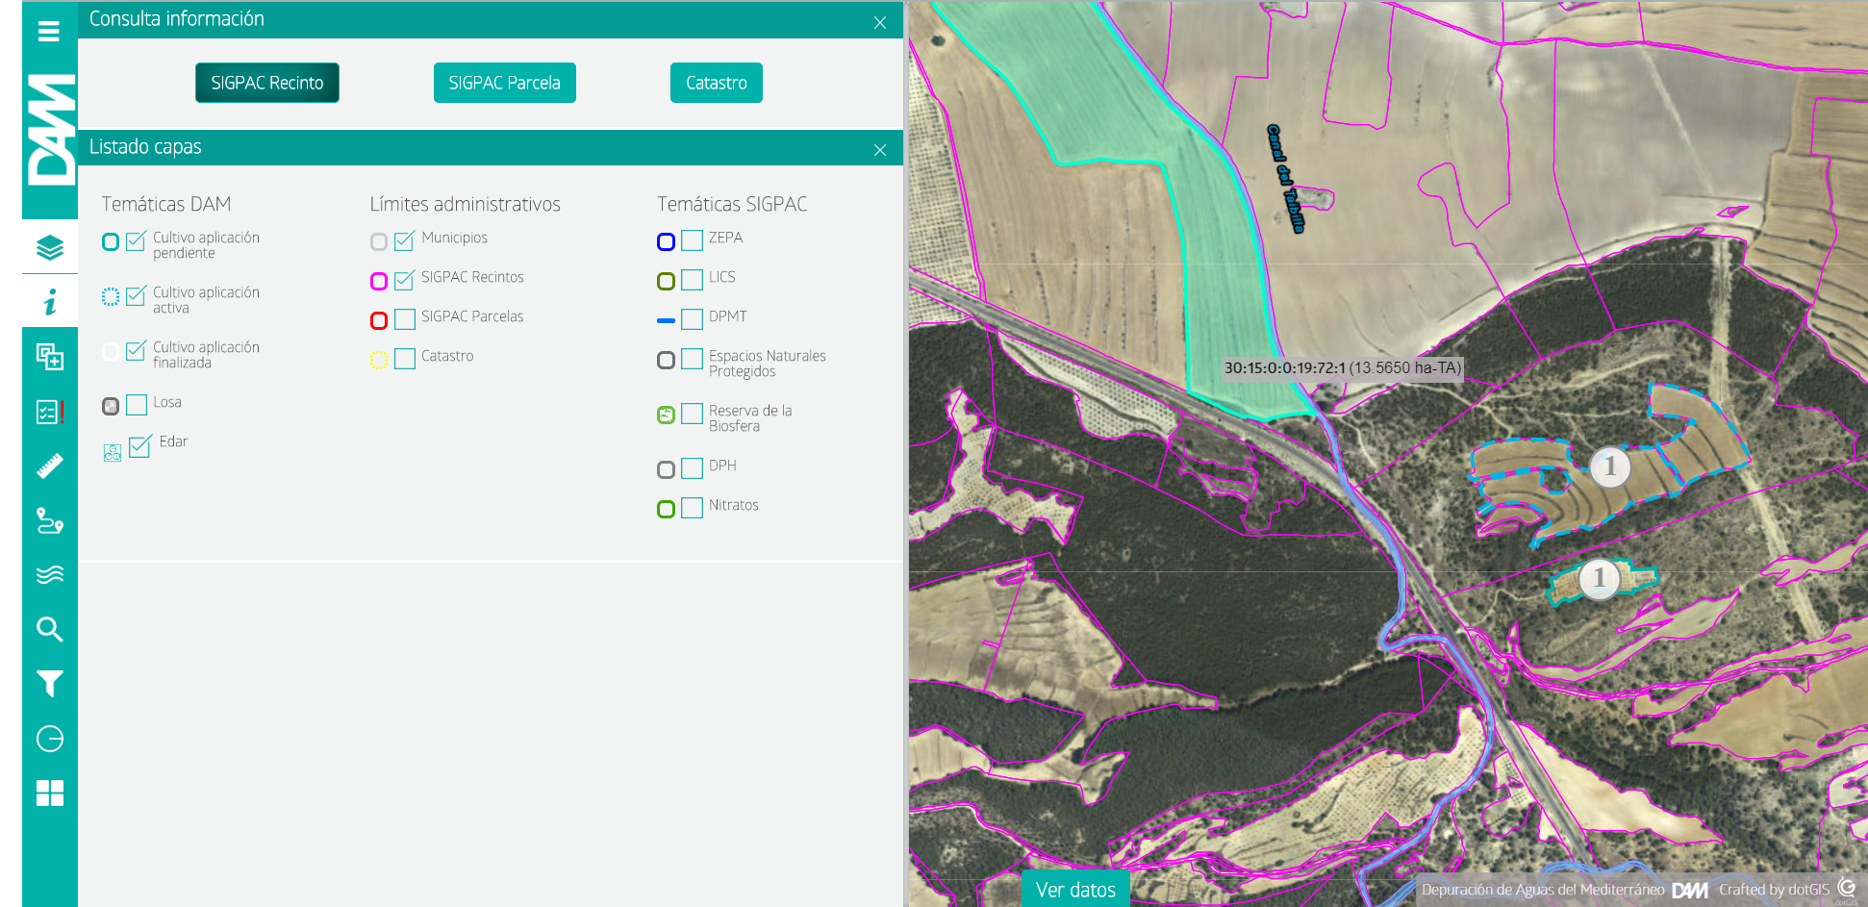Select the information query icon
This screenshot has height=907, width=1868.
(49, 302)
